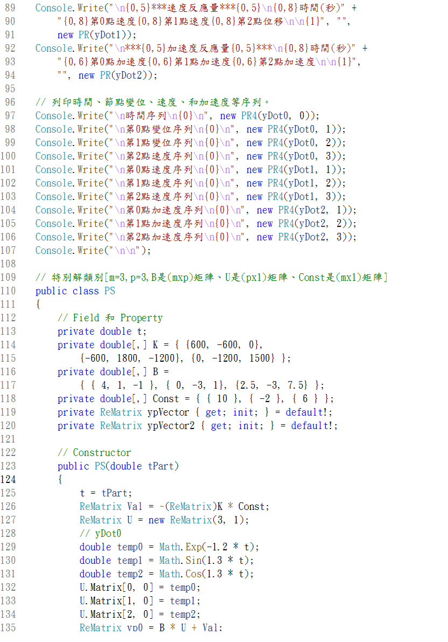
Task: Click 'private double[,] K' declaration
Action: tap(160, 345)
